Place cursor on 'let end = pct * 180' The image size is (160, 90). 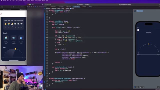(x=63, y=31)
